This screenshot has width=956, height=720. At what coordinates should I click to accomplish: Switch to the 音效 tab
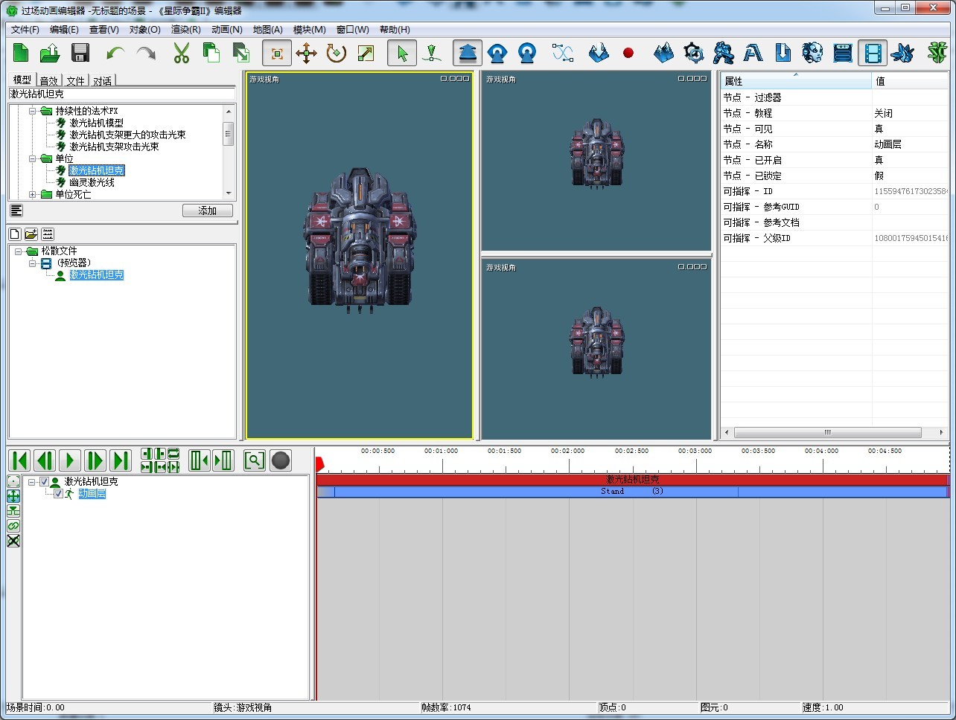pos(49,80)
